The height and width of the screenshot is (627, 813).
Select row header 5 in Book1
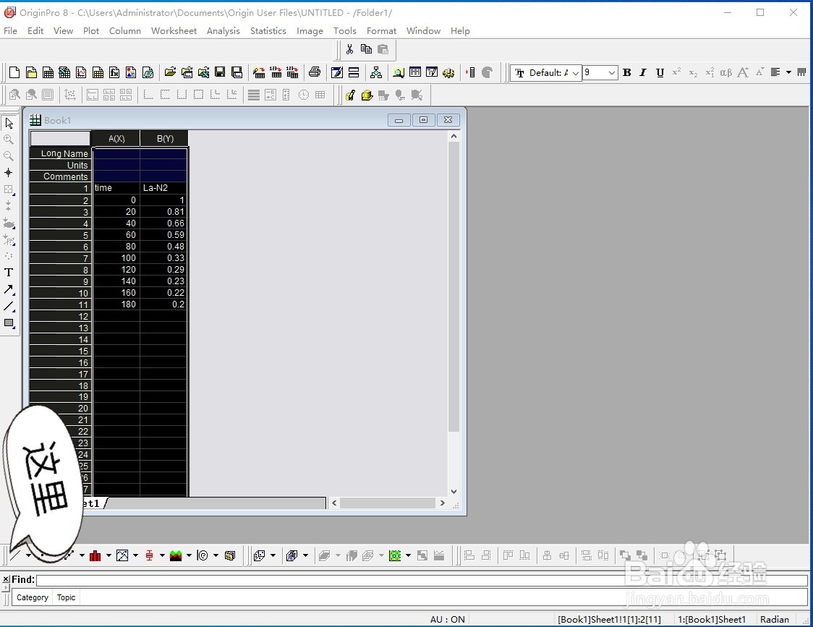(60, 235)
